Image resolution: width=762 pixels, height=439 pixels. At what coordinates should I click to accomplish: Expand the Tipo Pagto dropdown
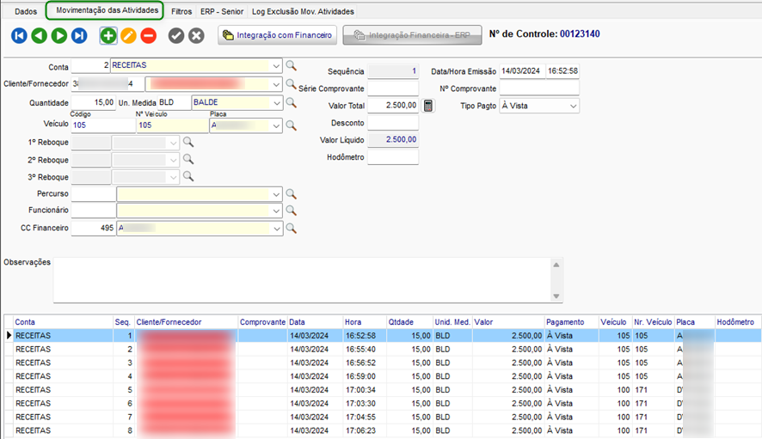click(573, 106)
